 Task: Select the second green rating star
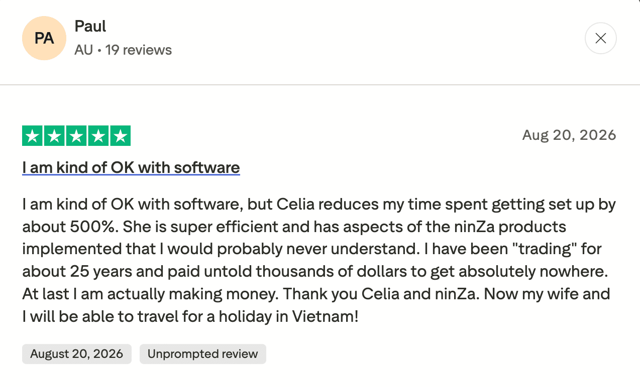coord(54,136)
